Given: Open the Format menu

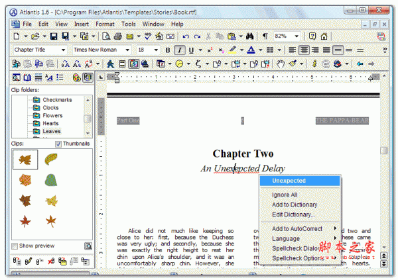Looking at the screenshot, I should coord(105,24).
